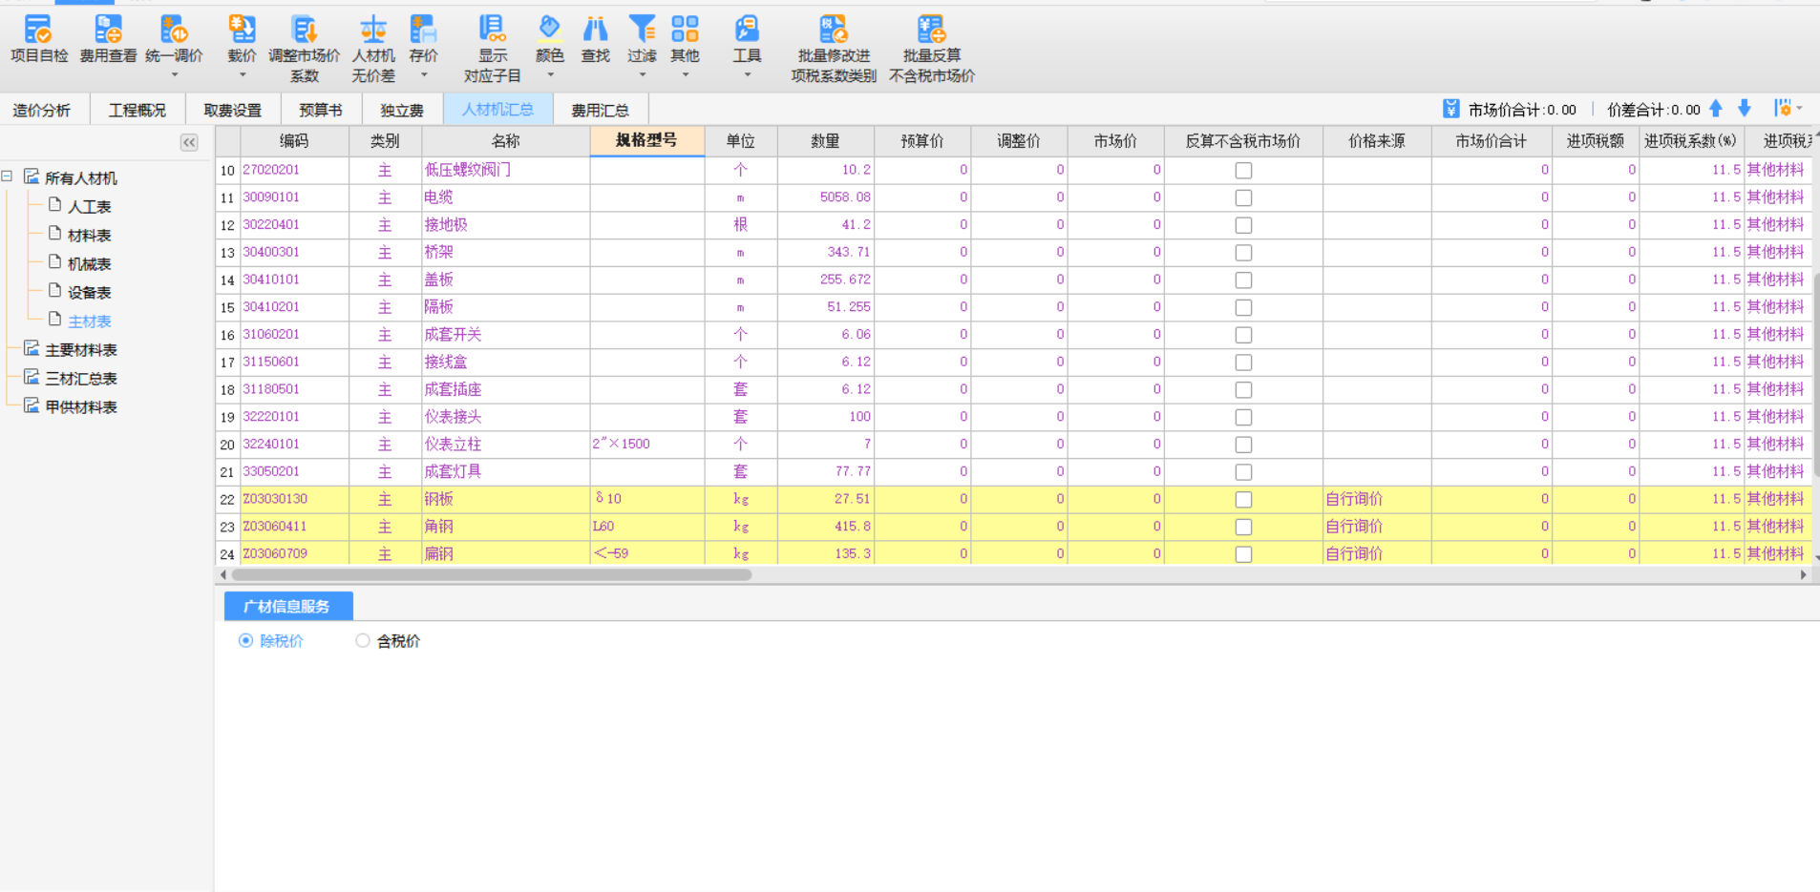
Task: Select 机械表 in the tree
Action: 89,263
